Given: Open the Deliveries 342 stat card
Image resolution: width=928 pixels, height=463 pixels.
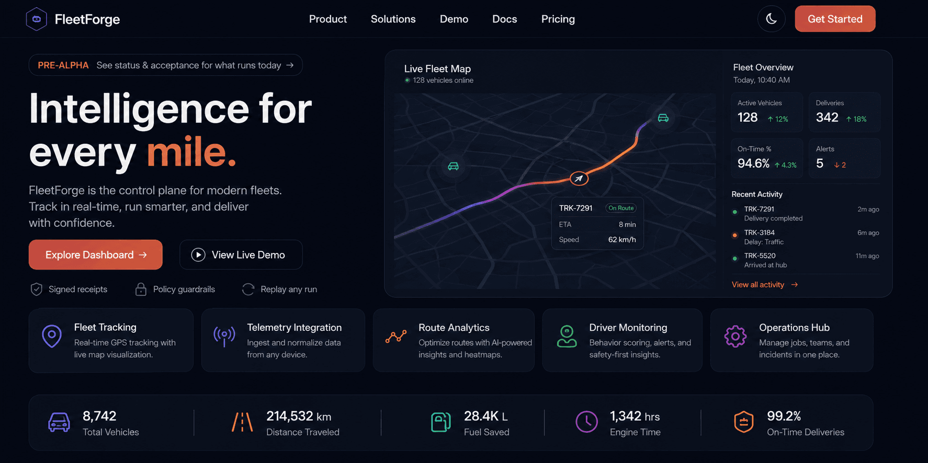Looking at the screenshot, I should (844, 112).
